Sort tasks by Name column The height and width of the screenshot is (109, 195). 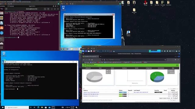85,91
